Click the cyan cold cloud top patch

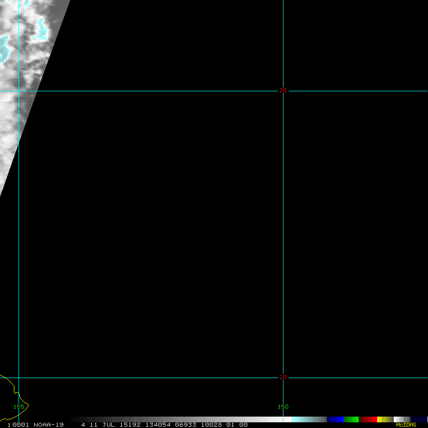pos(42,29)
